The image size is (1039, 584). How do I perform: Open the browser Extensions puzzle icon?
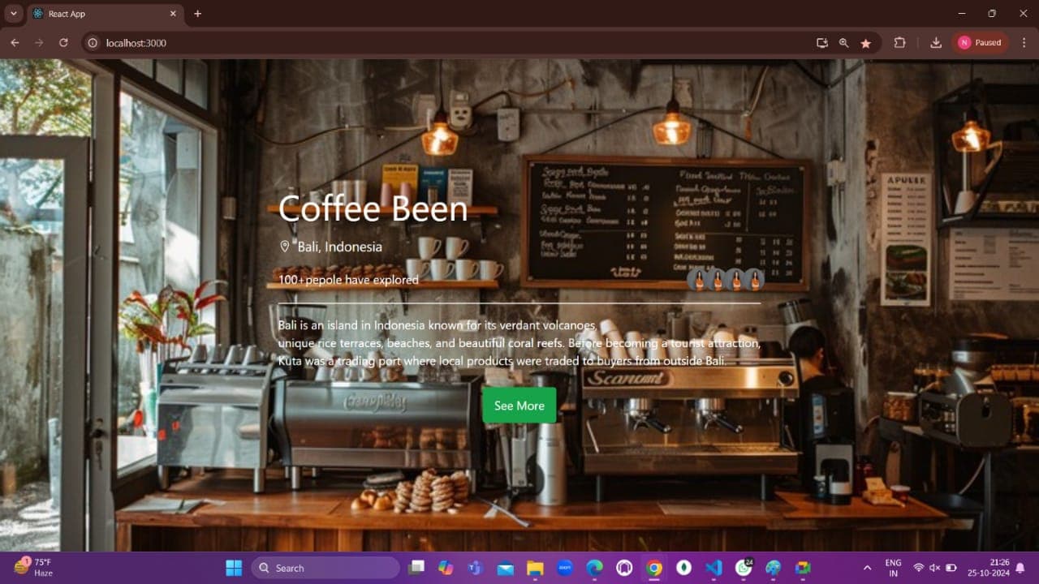(x=899, y=43)
